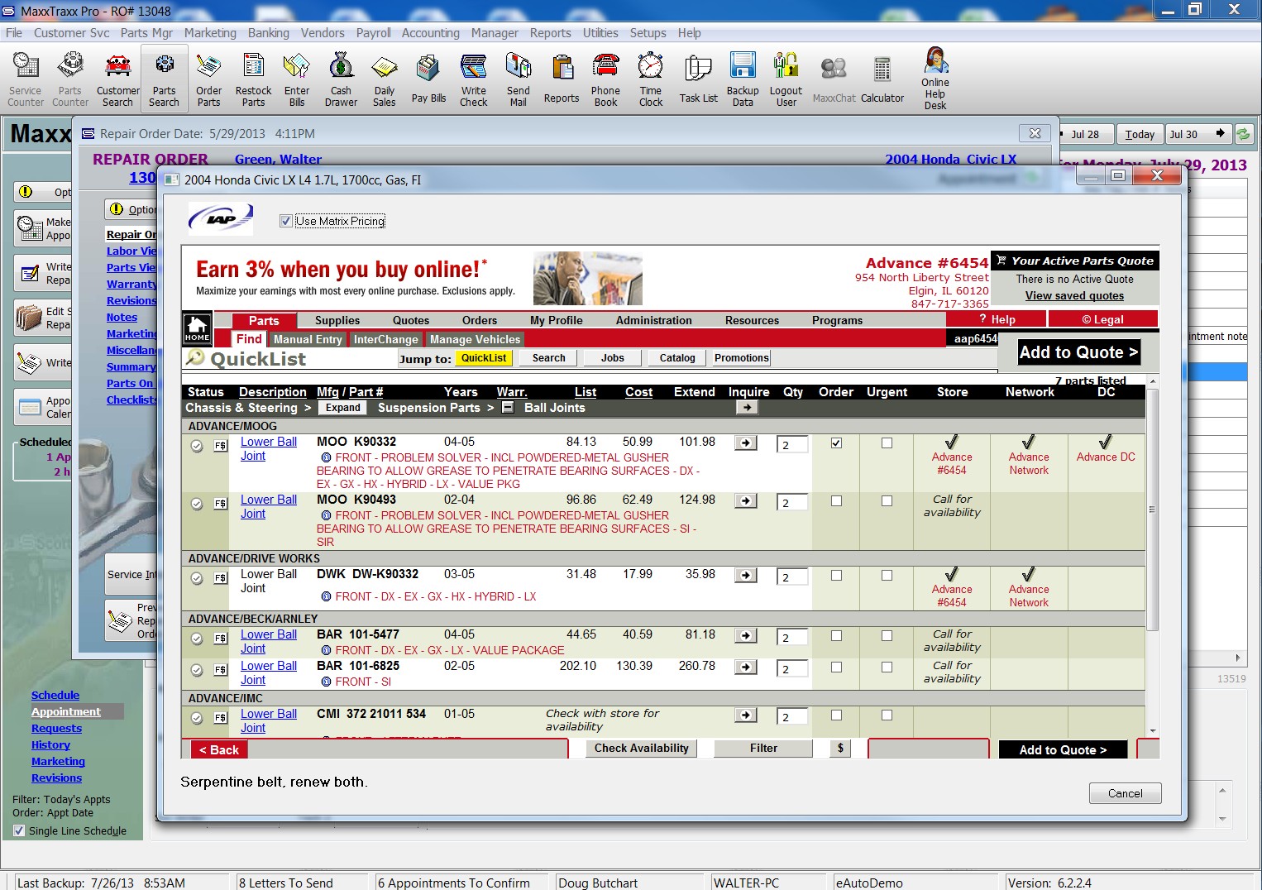Click the Write Check icon
The width and height of the screenshot is (1262, 890).
(474, 79)
